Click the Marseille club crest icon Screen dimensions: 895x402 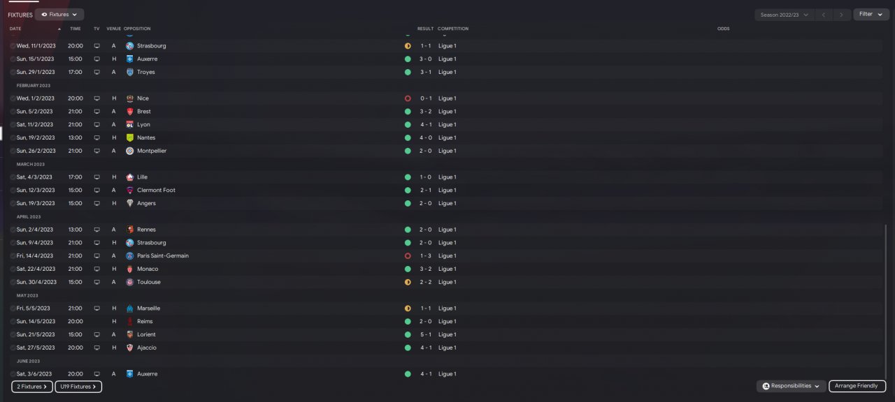[x=129, y=308]
